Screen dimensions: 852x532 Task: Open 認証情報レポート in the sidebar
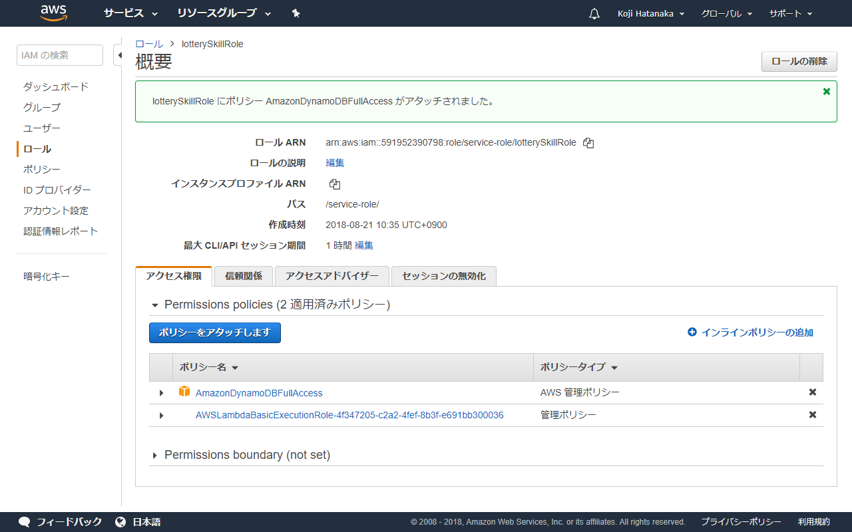coord(61,231)
